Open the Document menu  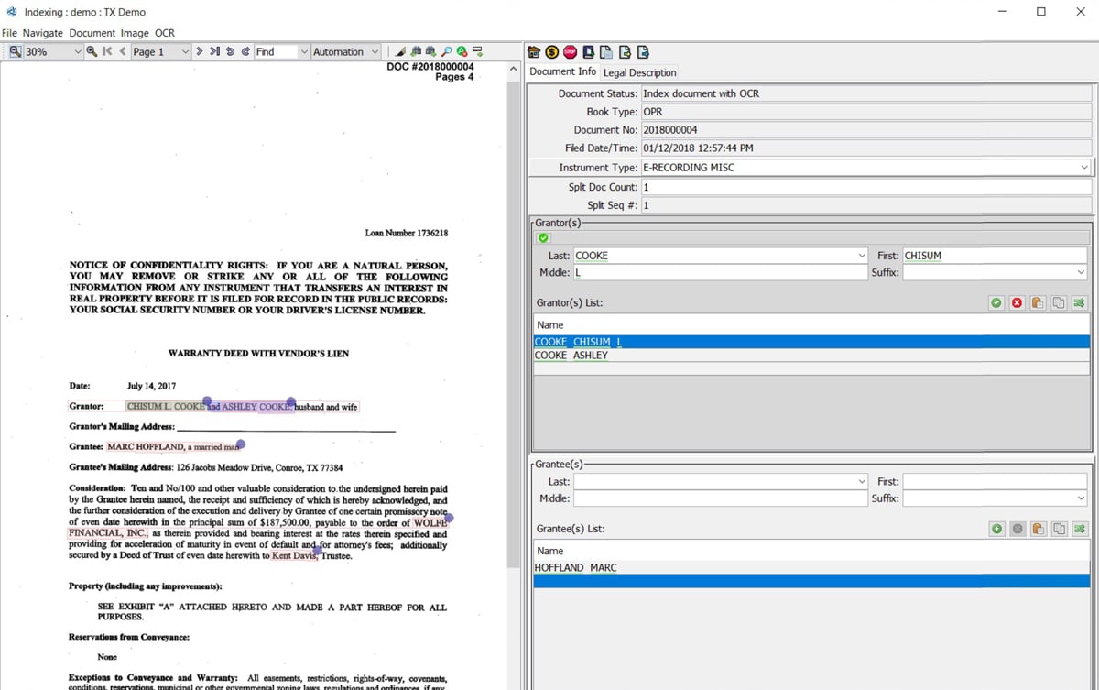92,33
